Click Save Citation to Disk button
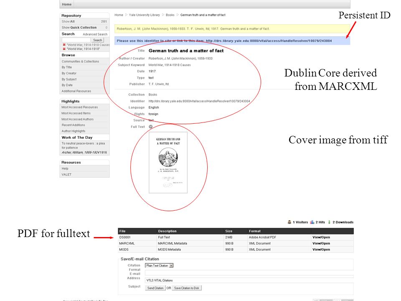This screenshot has width=401, height=301. click(x=187, y=288)
